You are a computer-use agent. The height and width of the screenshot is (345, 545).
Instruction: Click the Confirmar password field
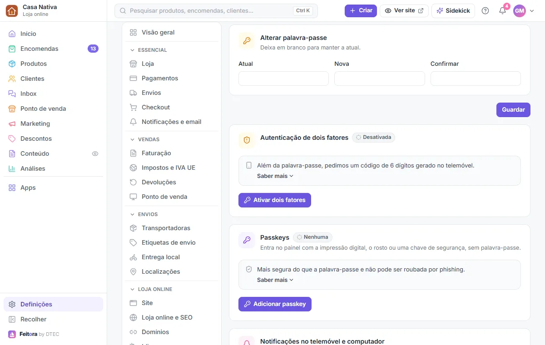tap(476, 79)
